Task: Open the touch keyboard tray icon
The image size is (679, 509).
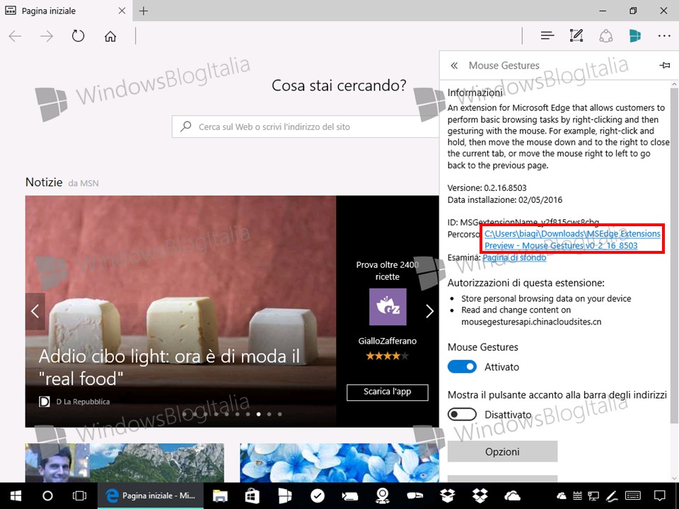Action: (x=634, y=496)
